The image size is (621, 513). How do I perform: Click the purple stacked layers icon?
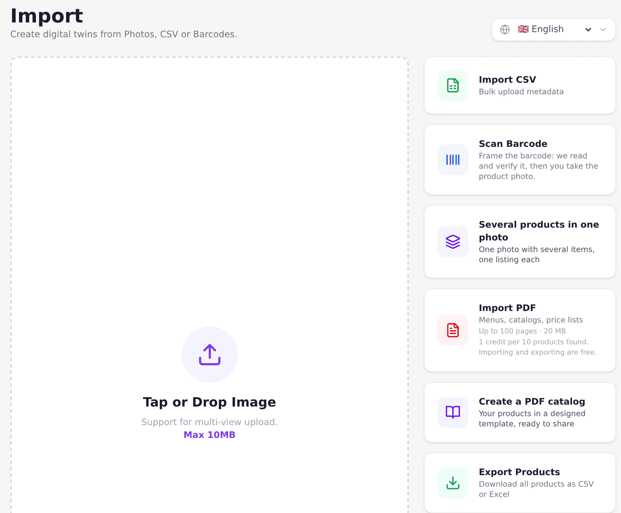coord(453,241)
